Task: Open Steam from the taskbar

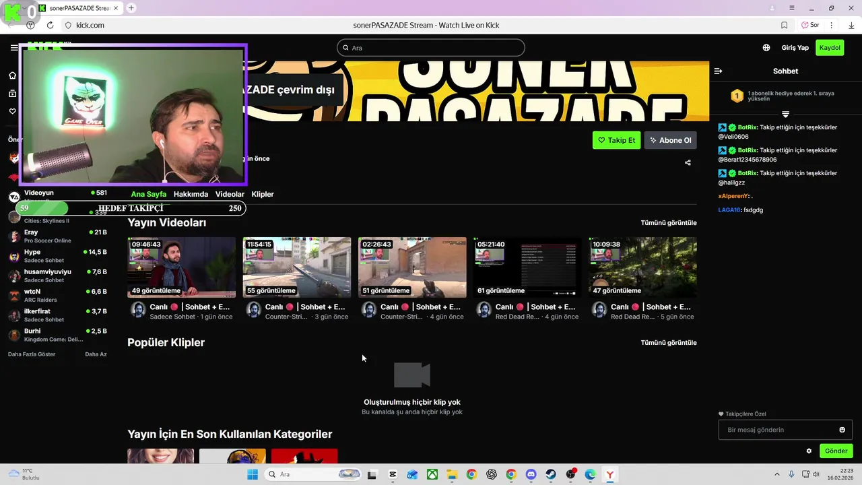Action: click(551, 474)
